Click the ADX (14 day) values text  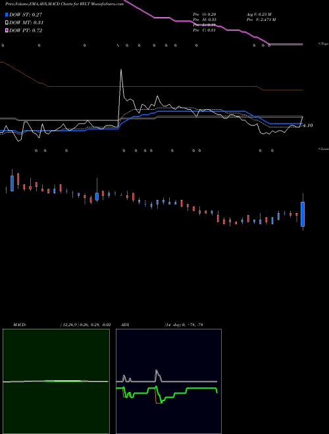[184, 325]
